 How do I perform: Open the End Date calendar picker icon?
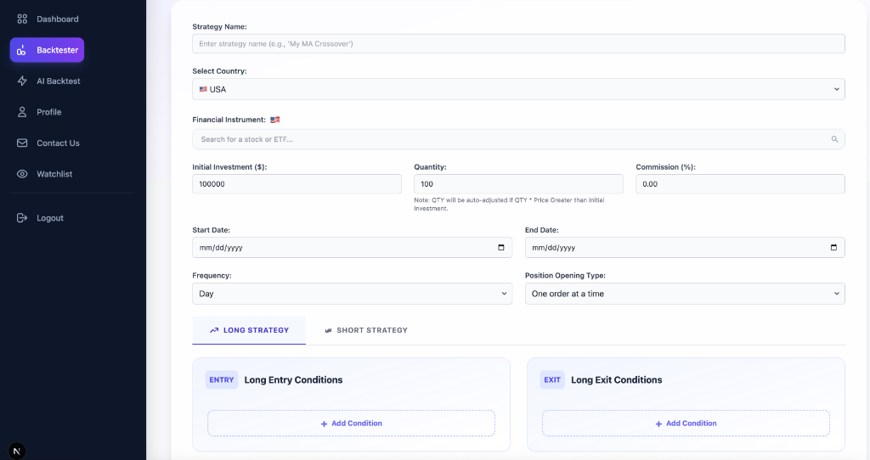point(833,248)
